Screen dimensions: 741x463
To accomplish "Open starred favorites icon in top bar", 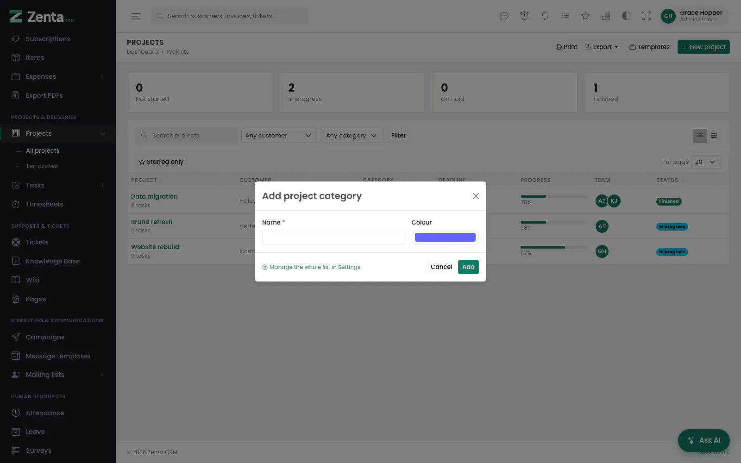I will [585, 16].
